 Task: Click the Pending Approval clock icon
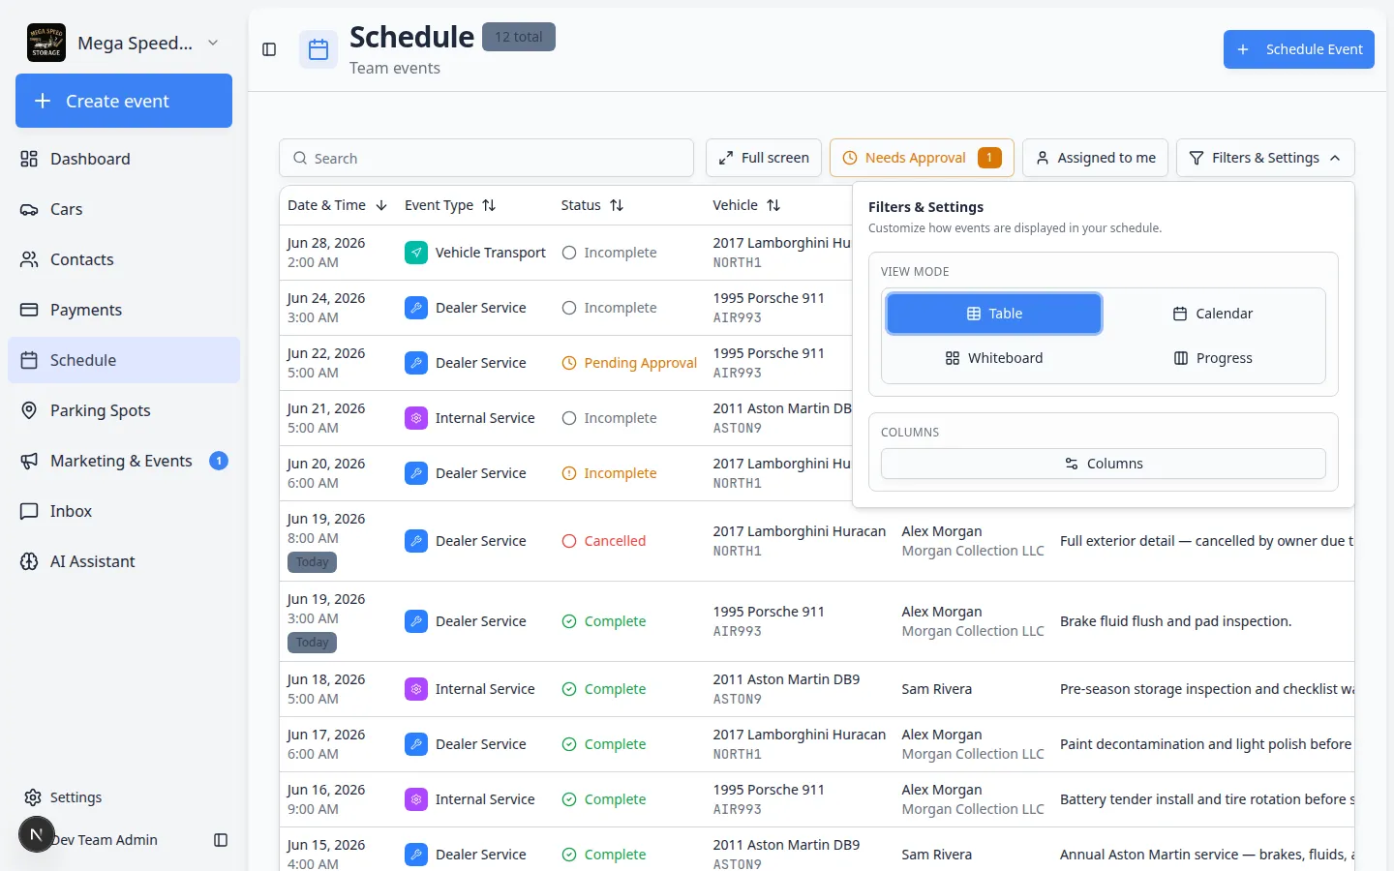coord(569,363)
